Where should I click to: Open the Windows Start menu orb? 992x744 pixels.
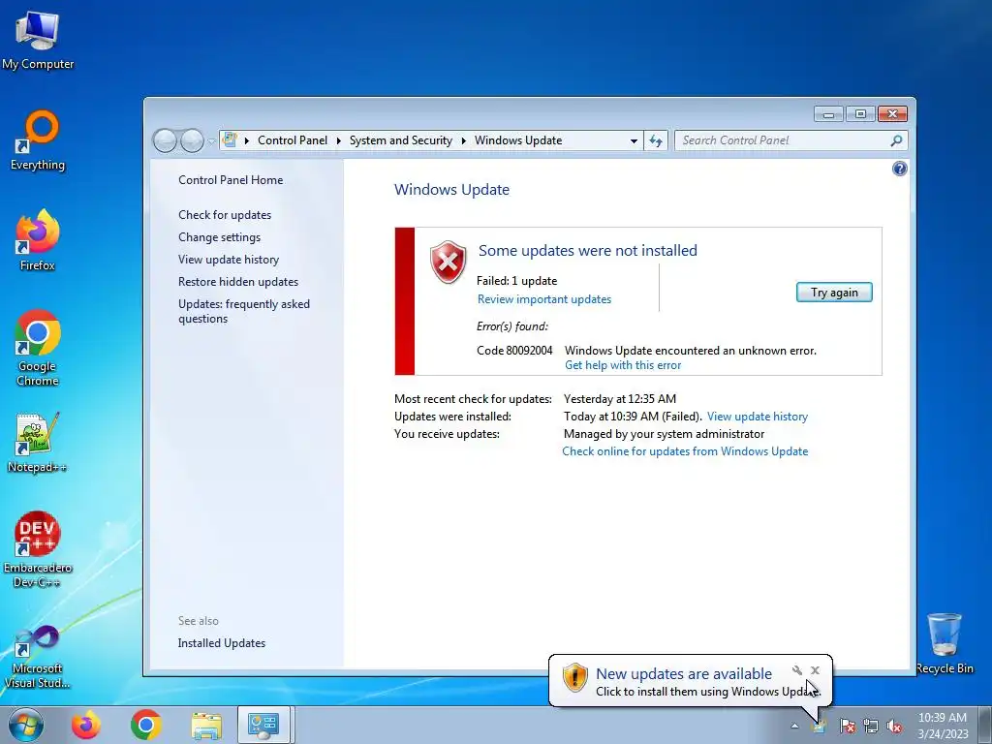point(26,725)
